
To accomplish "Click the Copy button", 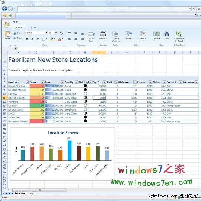I will tap(18, 38).
